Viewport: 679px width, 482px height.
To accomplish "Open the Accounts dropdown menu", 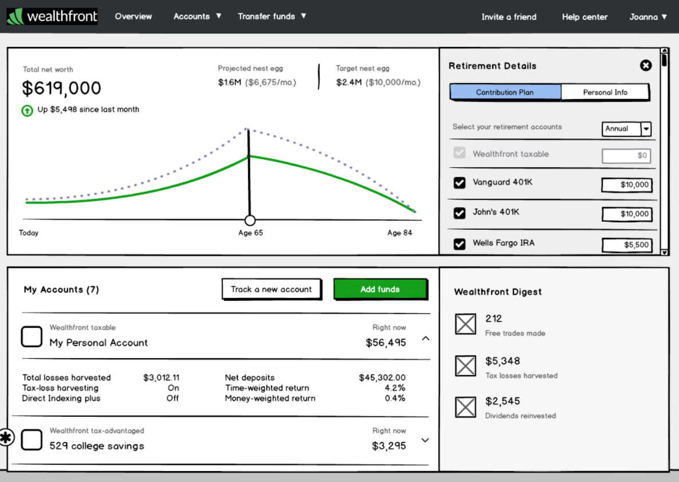I will 198,17.
